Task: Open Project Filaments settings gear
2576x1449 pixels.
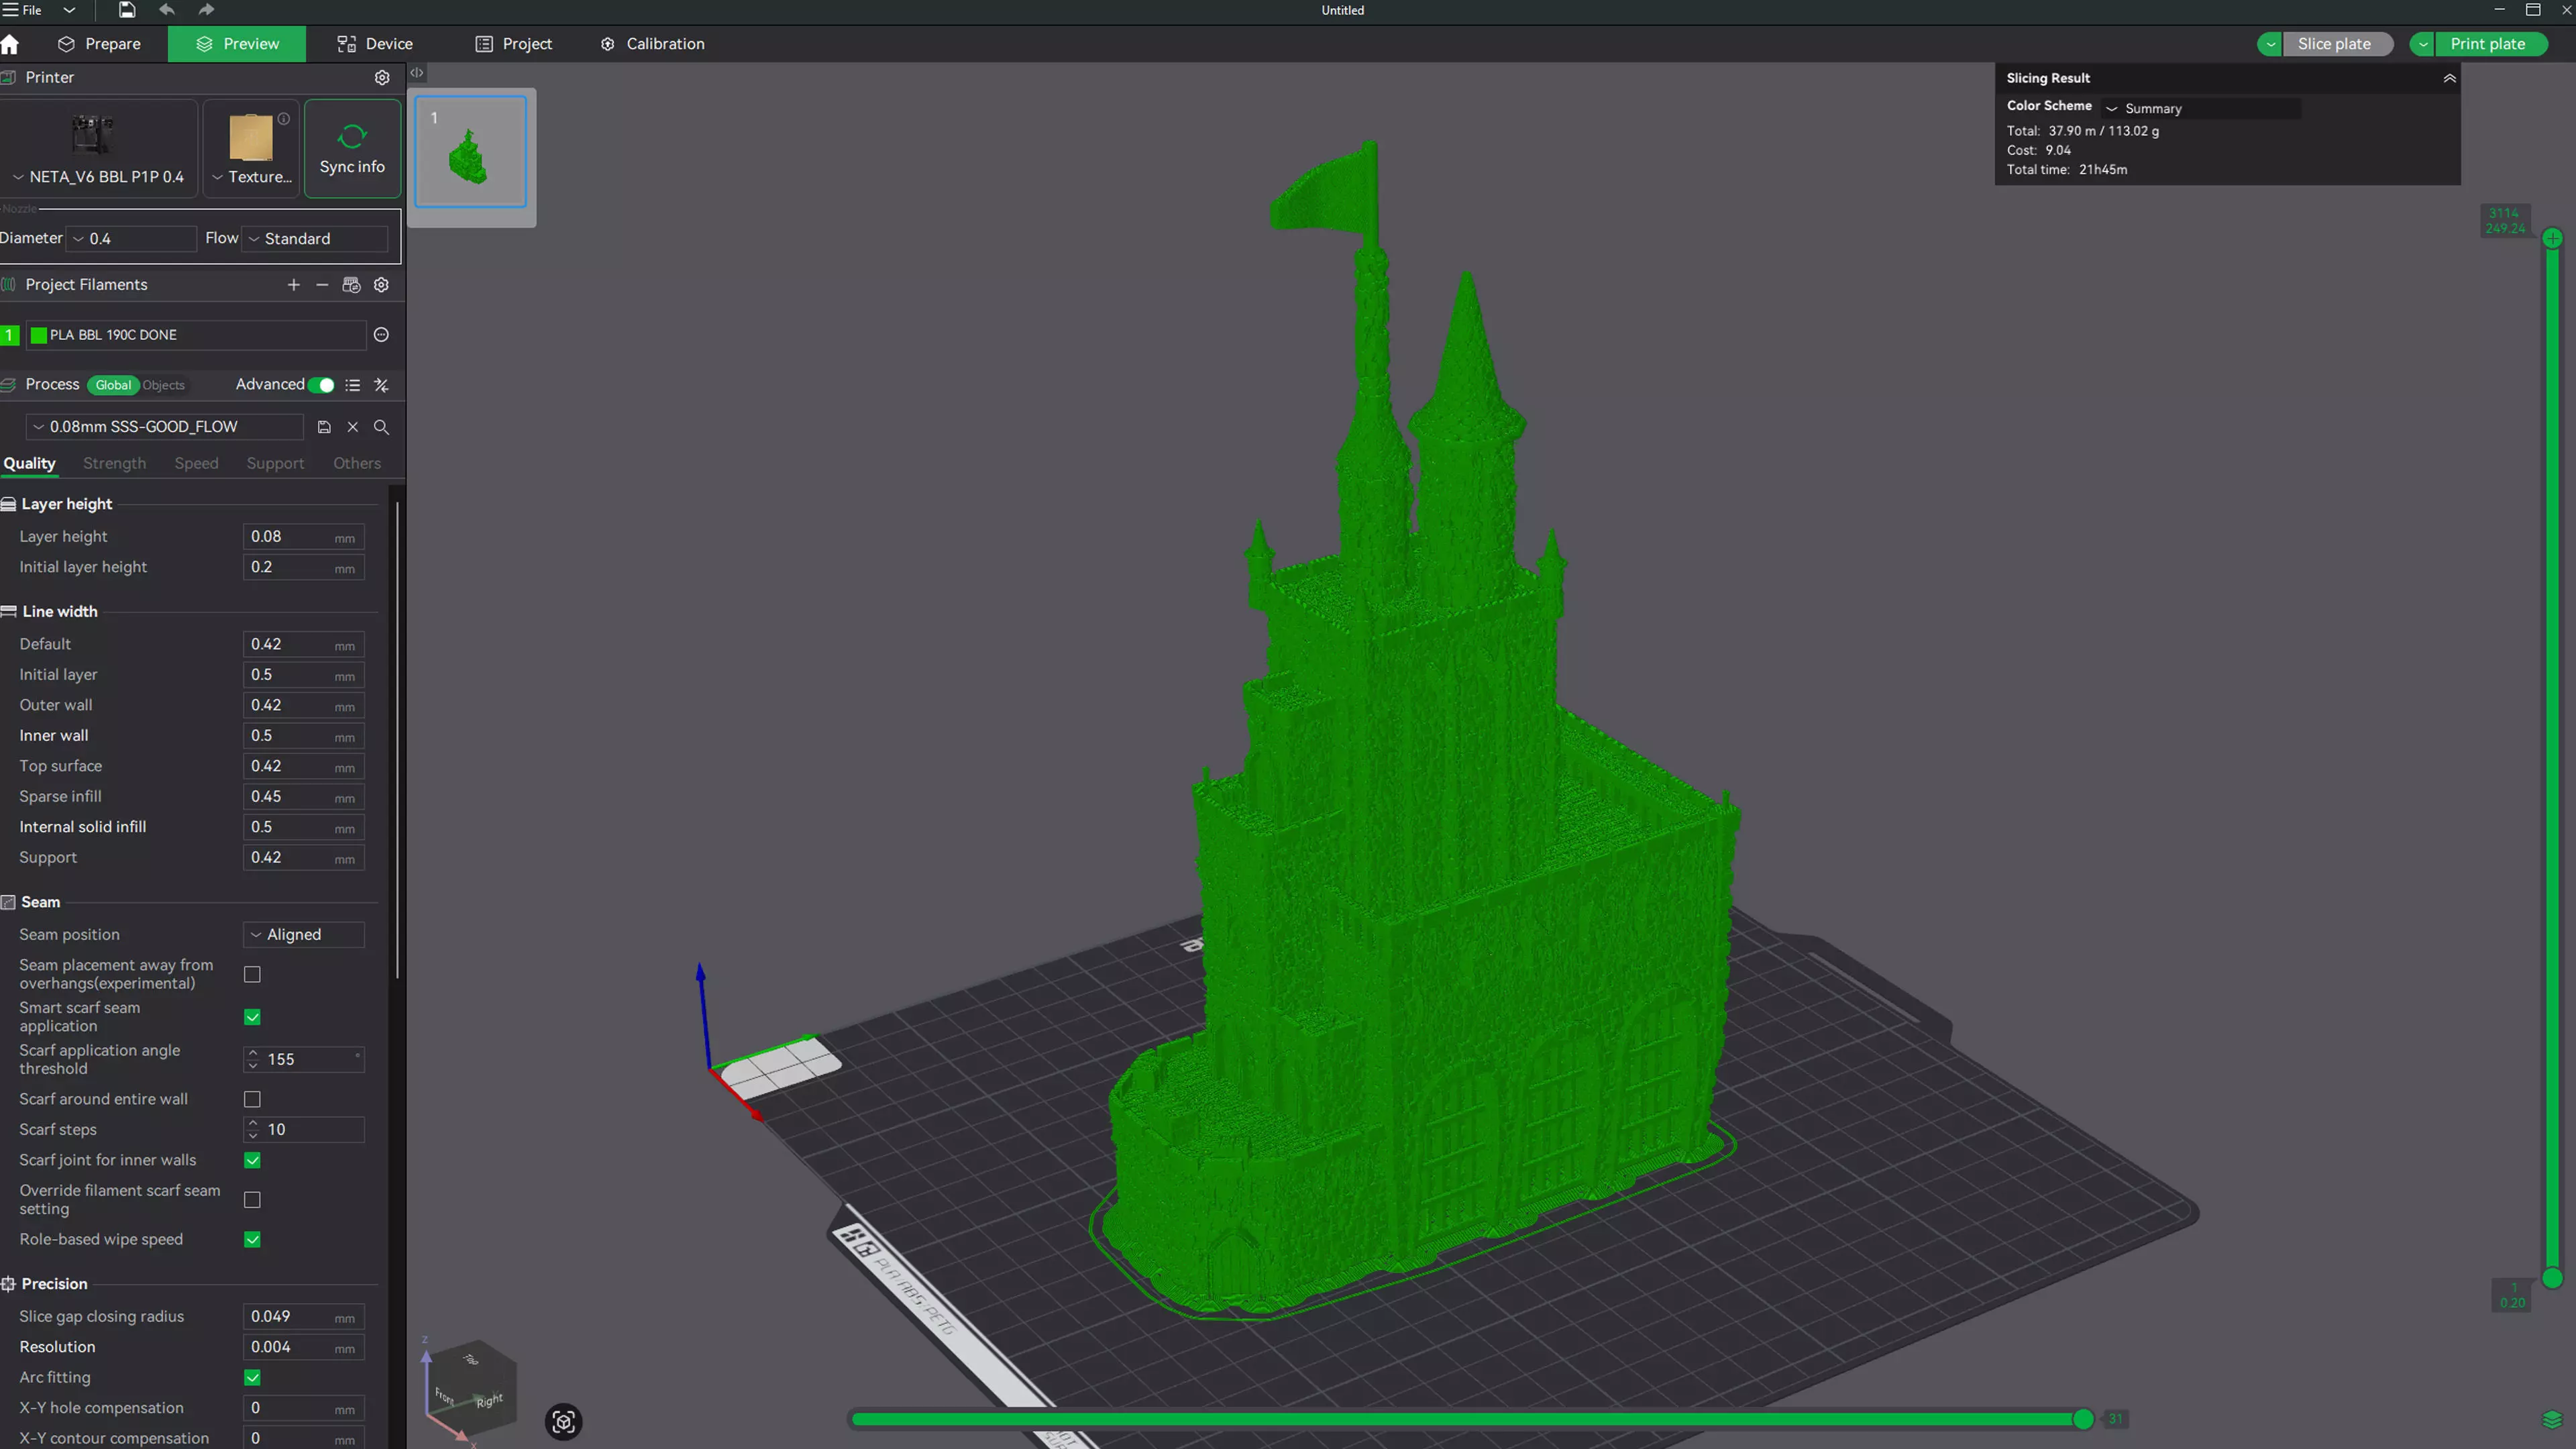Action: tap(381, 285)
